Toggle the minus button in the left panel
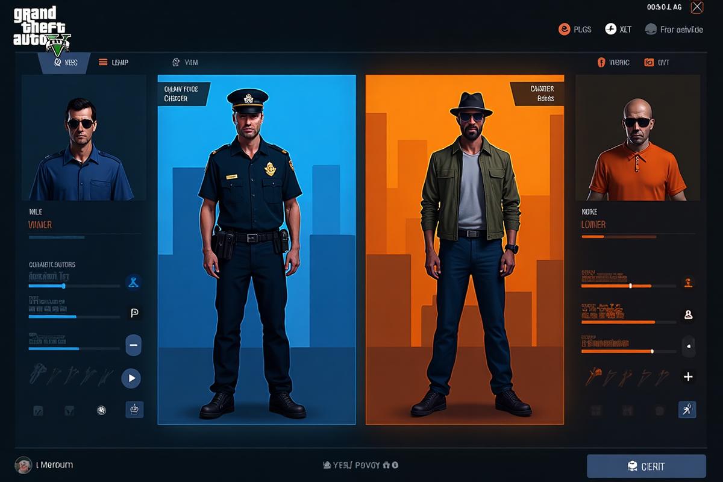Image resolution: width=723 pixels, height=482 pixels. [x=133, y=345]
